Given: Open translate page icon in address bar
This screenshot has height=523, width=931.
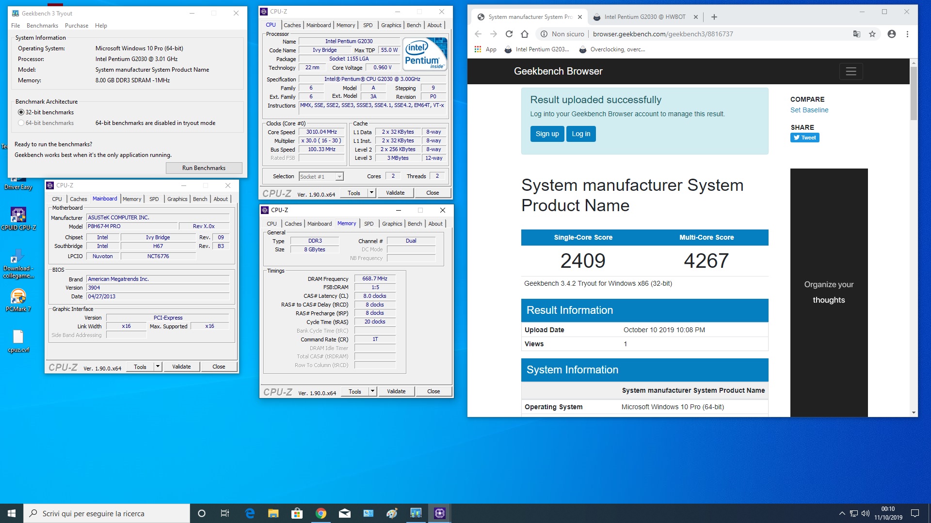Looking at the screenshot, I should click(857, 34).
